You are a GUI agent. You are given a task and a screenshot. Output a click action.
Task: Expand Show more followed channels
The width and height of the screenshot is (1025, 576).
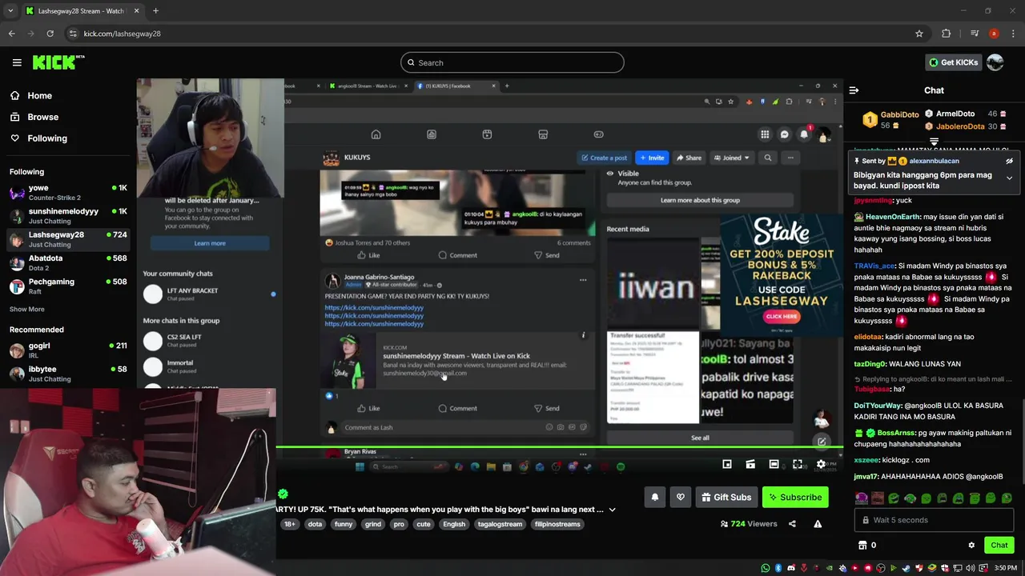pos(27,309)
